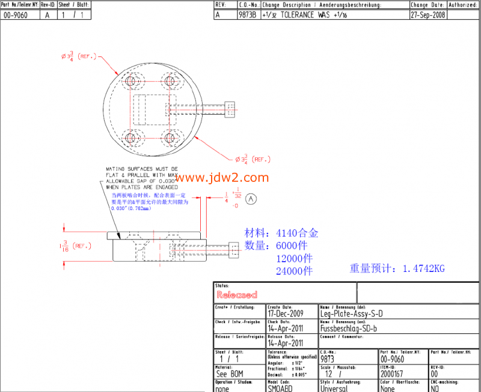The height and width of the screenshot is (392, 481).
Task: Click the circled revision balloon A
Action: [x=251, y=199]
